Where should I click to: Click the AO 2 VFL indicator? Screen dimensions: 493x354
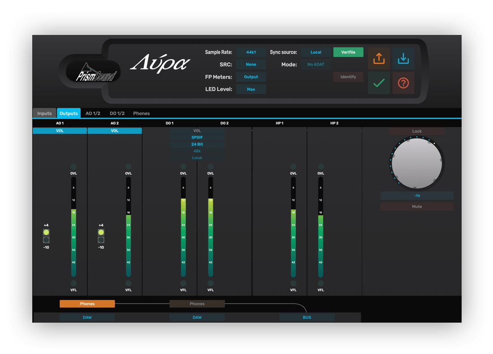point(128,283)
